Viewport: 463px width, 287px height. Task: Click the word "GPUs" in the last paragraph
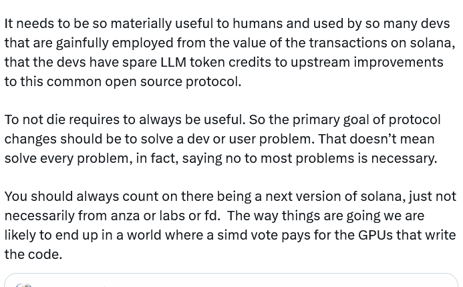[376, 235]
